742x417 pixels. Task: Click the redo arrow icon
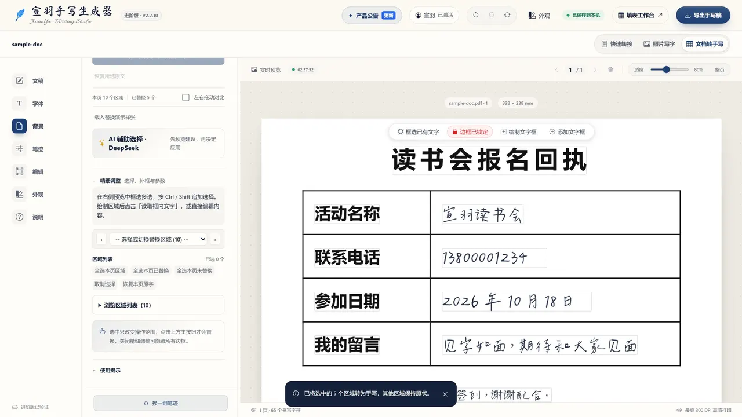[492, 15]
